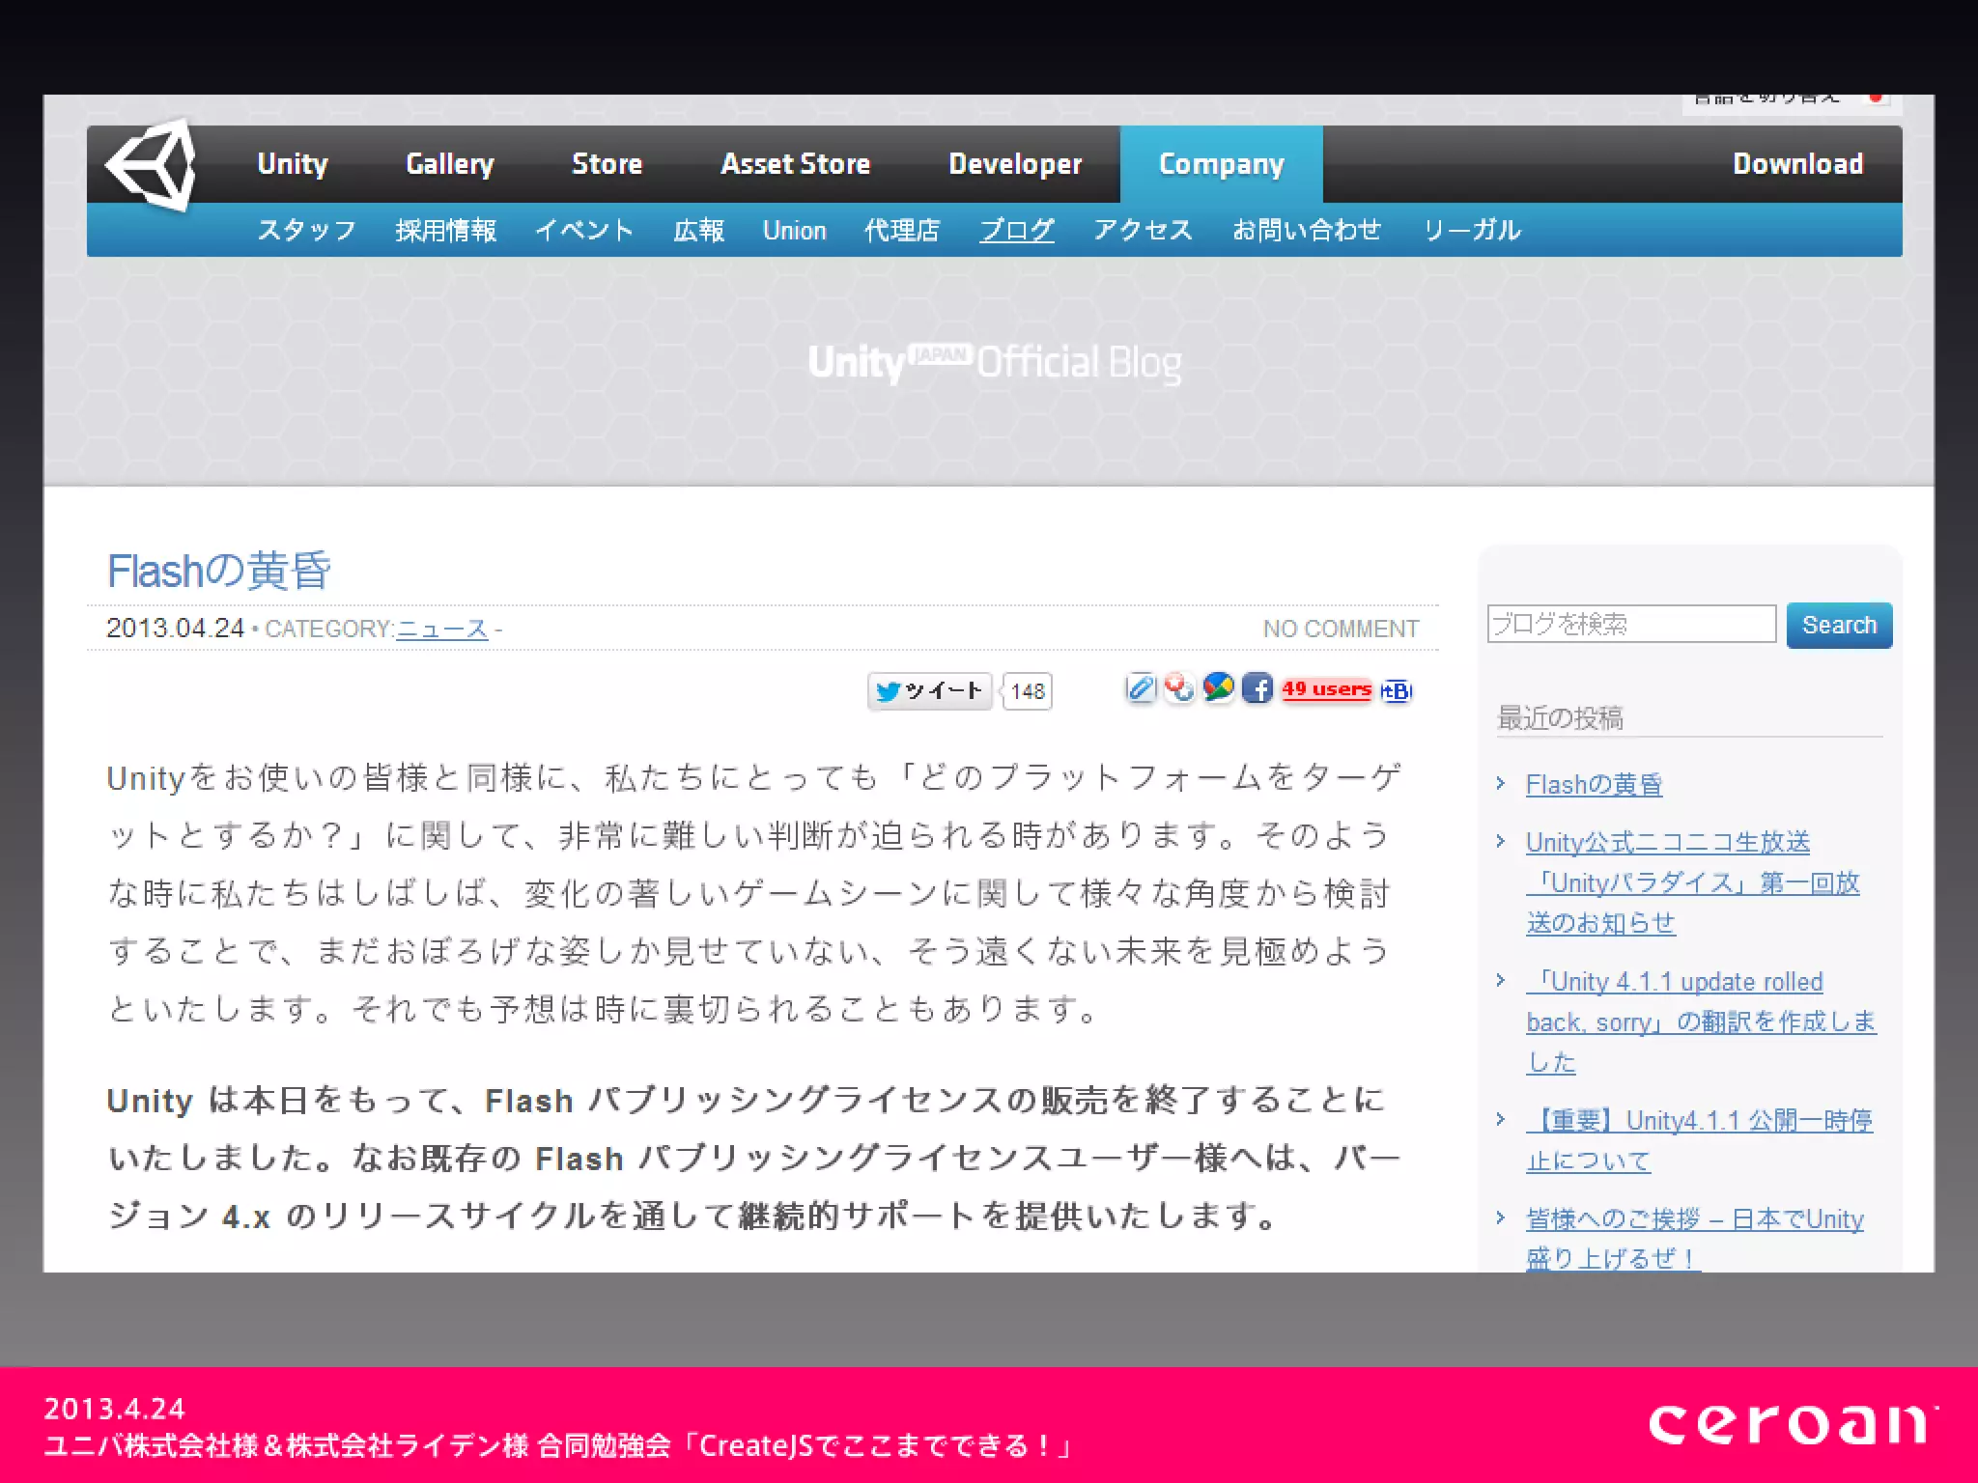
Task: Click the arrow bullet beside 皆様へのご挨拶
Action: click(x=1501, y=1217)
